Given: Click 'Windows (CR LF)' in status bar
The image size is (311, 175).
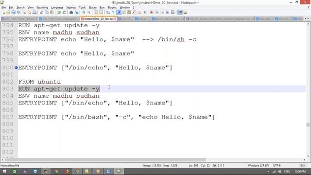Looking at the screenshot, I should pyautogui.click(x=258, y=165).
